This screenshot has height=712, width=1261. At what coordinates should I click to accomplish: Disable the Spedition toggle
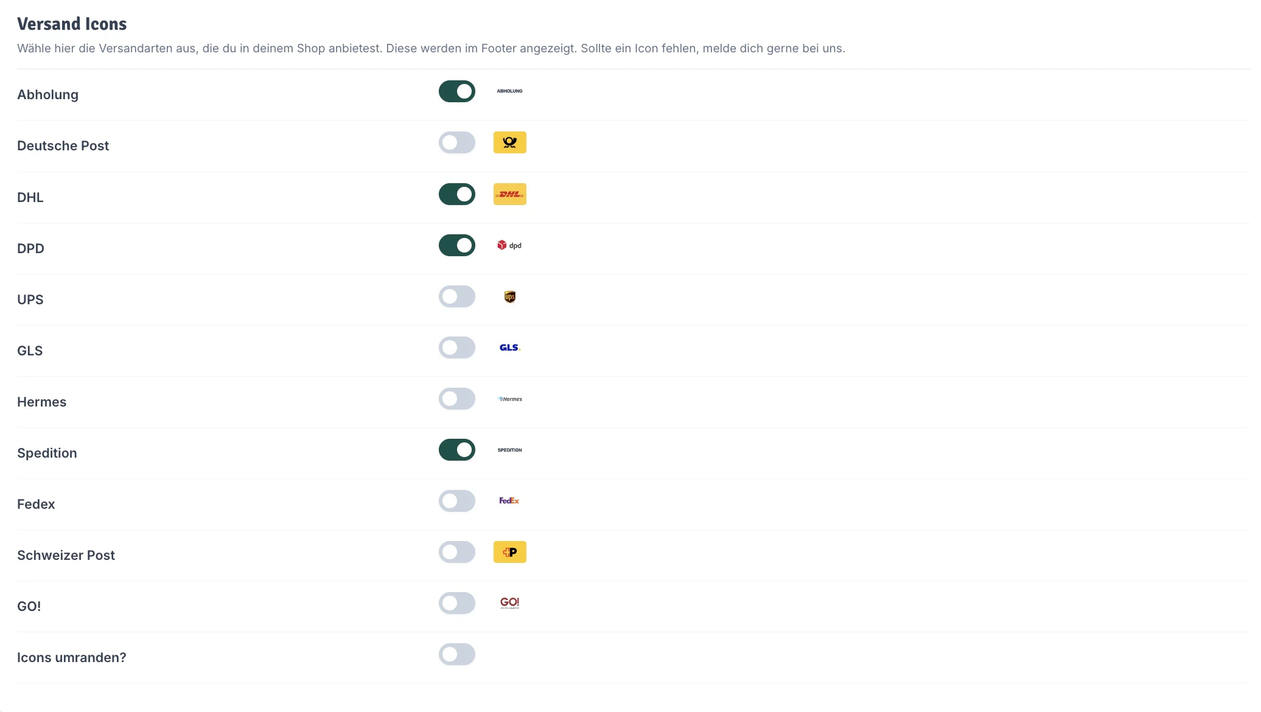(x=456, y=450)
